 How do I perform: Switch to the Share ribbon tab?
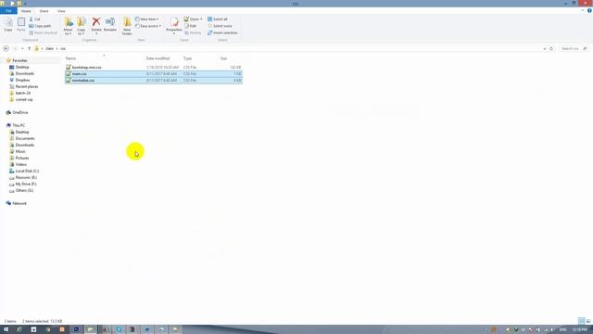44,11
